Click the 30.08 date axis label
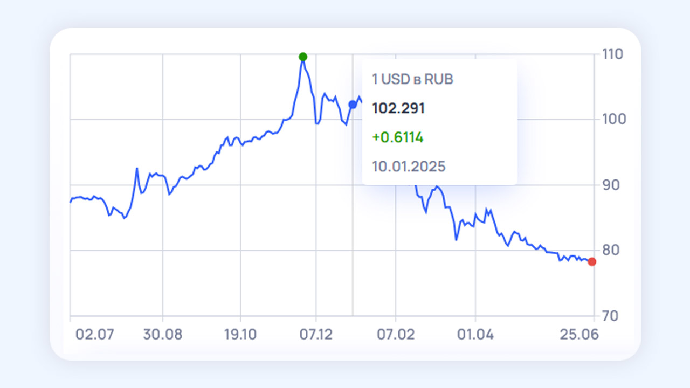Viewport: 690px width, 388px height. 162,335
